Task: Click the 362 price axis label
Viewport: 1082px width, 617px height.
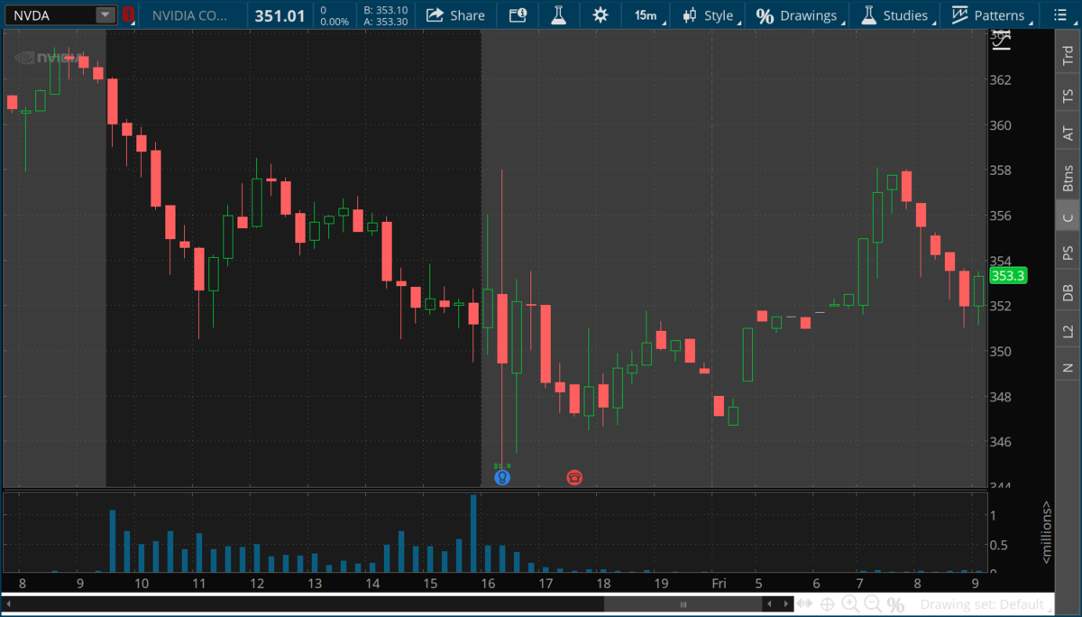Action: coord(1001,80)
